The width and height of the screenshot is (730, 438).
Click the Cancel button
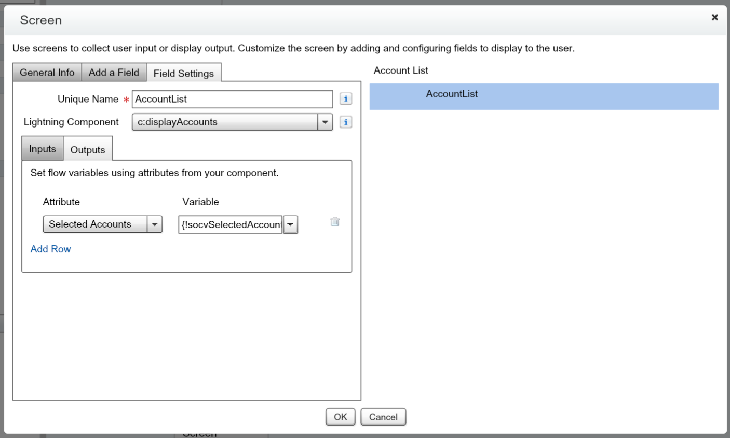(x=383, y=417)
